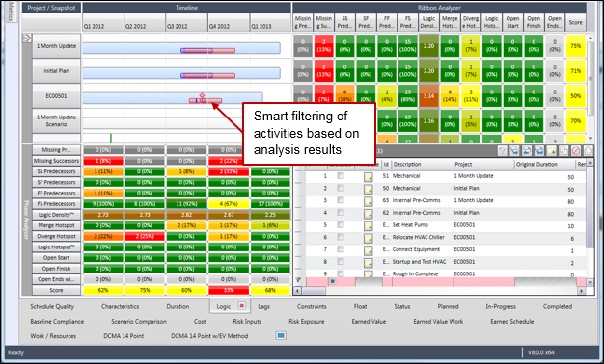This screenshot has height=364, width=604.
Task: Close the Logic tab with red X
Action: [241, 306]
